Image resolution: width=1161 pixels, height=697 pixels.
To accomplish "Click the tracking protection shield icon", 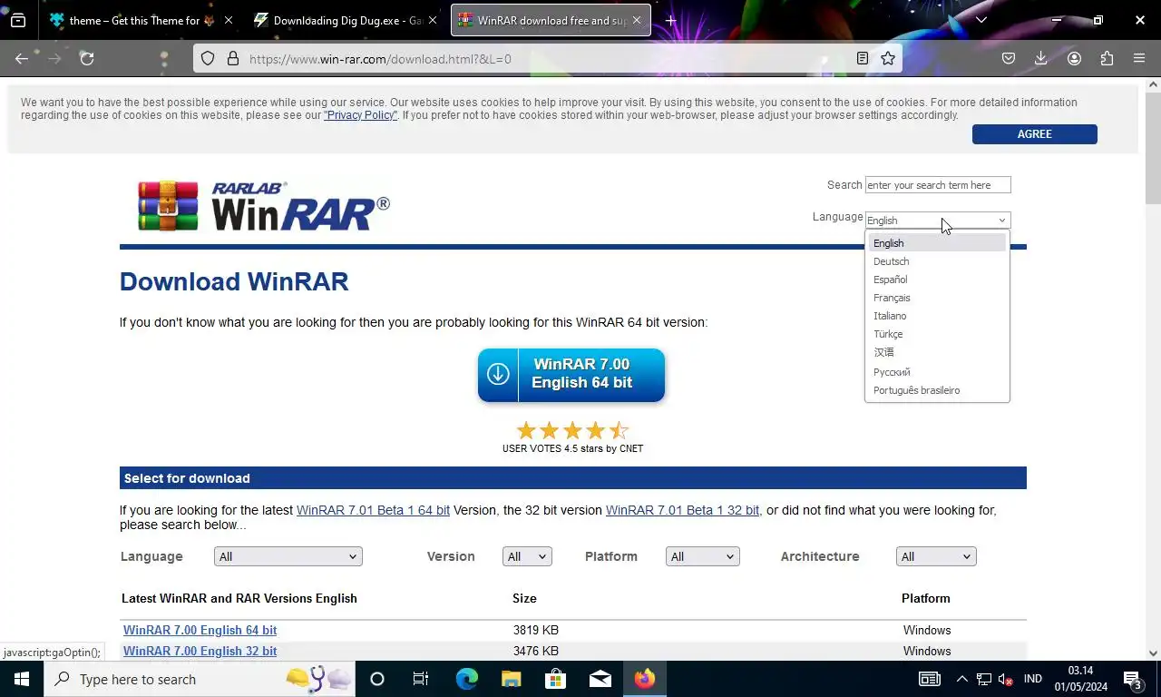I will [208, 58].
